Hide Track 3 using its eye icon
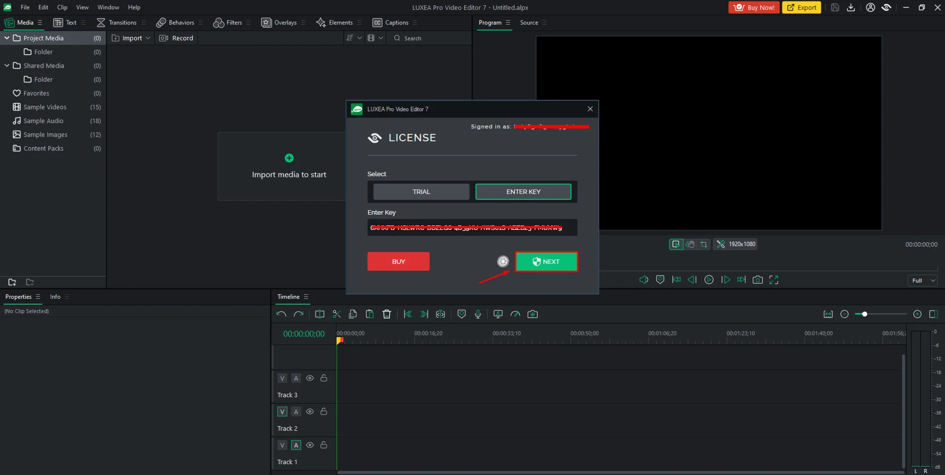The width and height of the screenshot is (945, 475). [310, 378]
